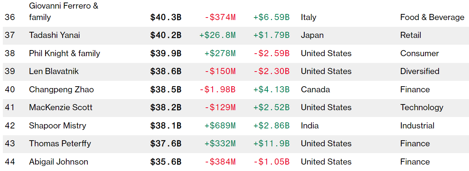Click the India country cell

[310, 126]
